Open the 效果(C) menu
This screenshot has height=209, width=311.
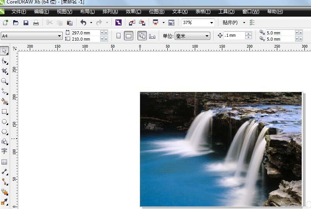[x=133, y=12]
